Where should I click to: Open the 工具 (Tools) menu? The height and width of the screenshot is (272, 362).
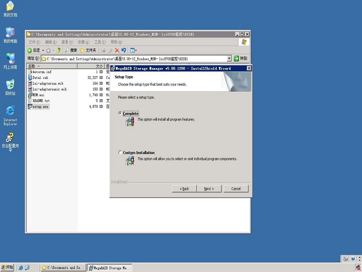[100, 42]
